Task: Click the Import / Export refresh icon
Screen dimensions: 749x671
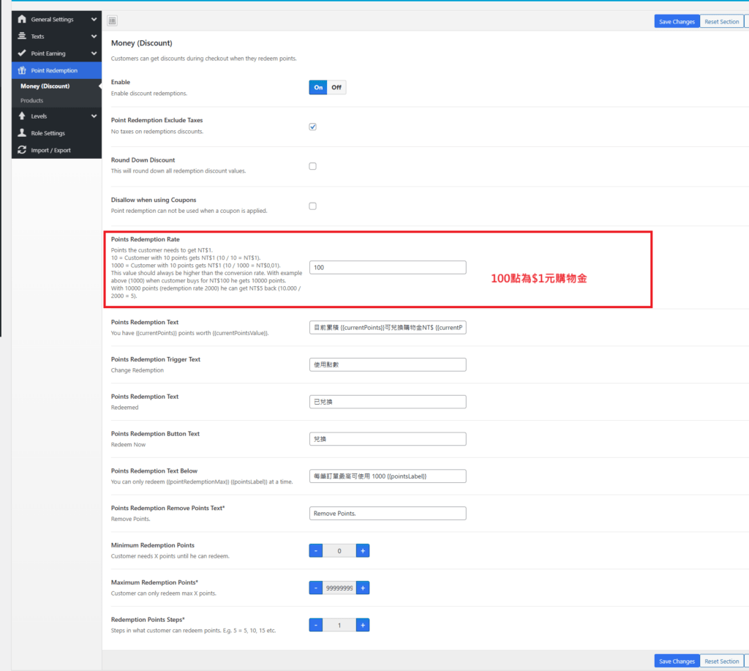Action: point(22,150)
